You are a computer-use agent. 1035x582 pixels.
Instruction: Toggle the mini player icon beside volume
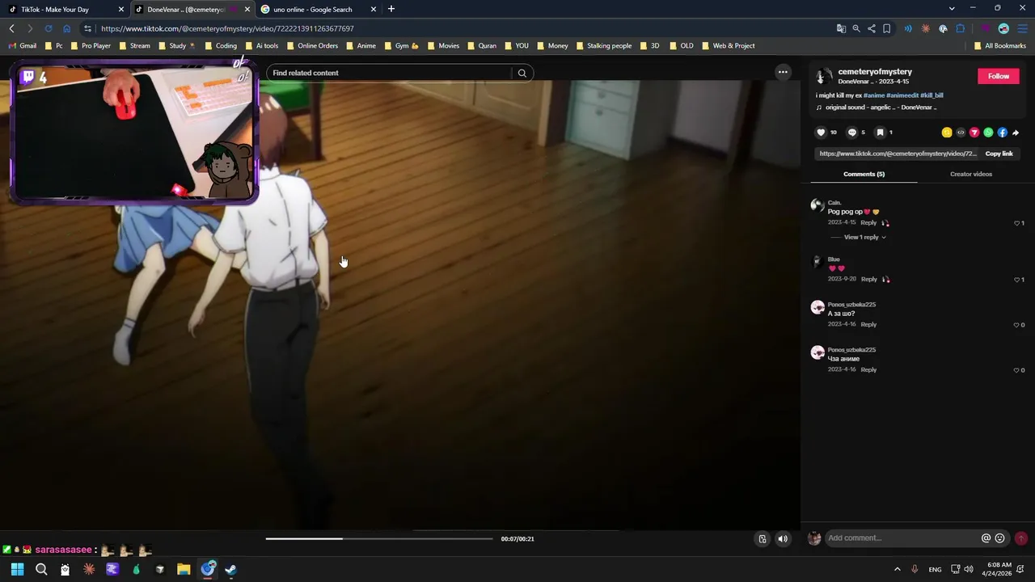coord(762,539)
